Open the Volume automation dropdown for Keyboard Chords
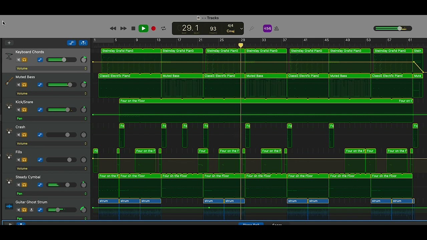 tap(52, 68)
